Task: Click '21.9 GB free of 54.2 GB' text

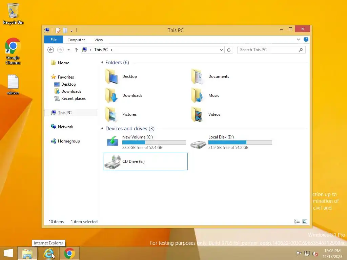Action: point(228,148)
